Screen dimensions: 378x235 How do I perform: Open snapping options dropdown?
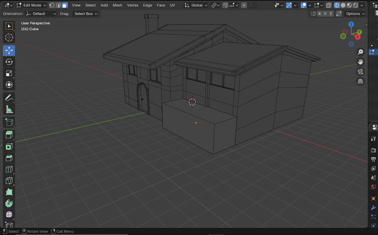(234, 5)
